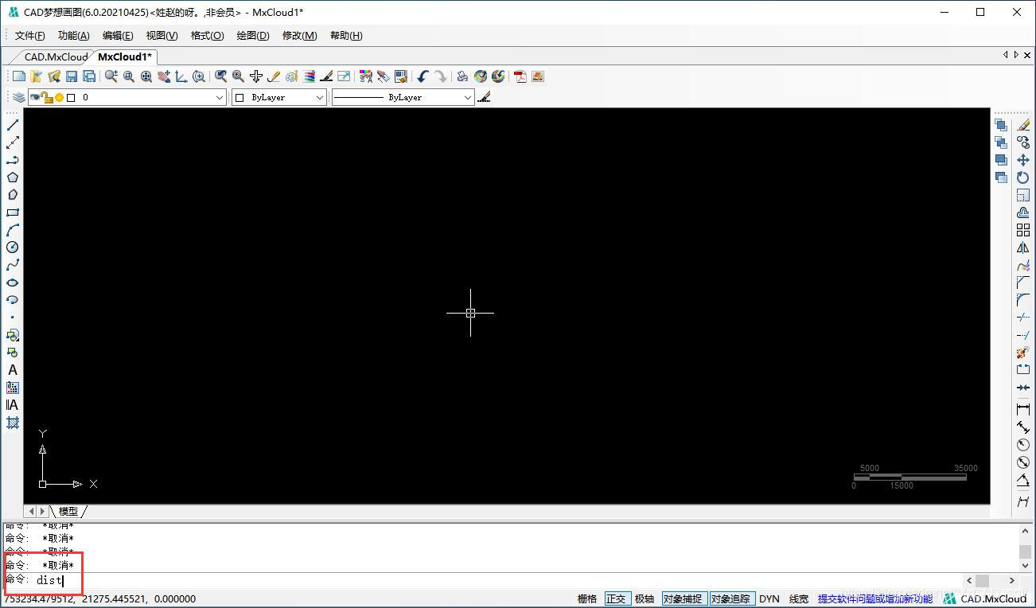Open the 绘图(D) menu
Screen dimensions: 1036x608
[x=253, y=36]
